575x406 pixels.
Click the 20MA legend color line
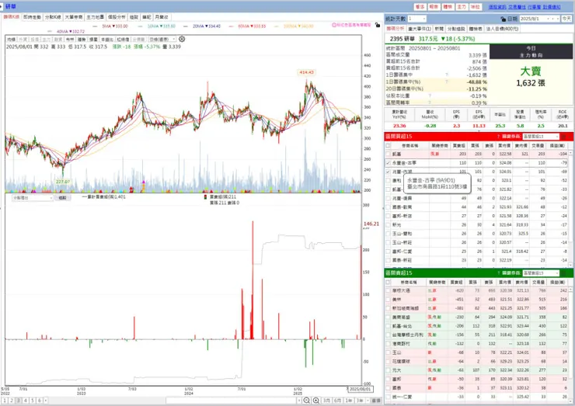coord(186,26)
